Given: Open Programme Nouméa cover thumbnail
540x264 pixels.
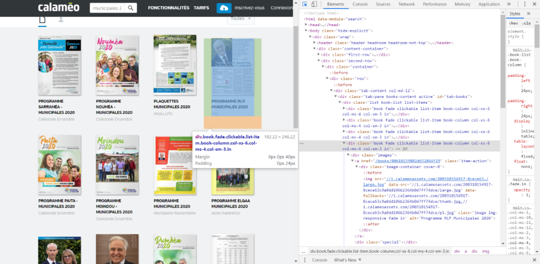Looking at the screenshot, I should tap(118, 65).
